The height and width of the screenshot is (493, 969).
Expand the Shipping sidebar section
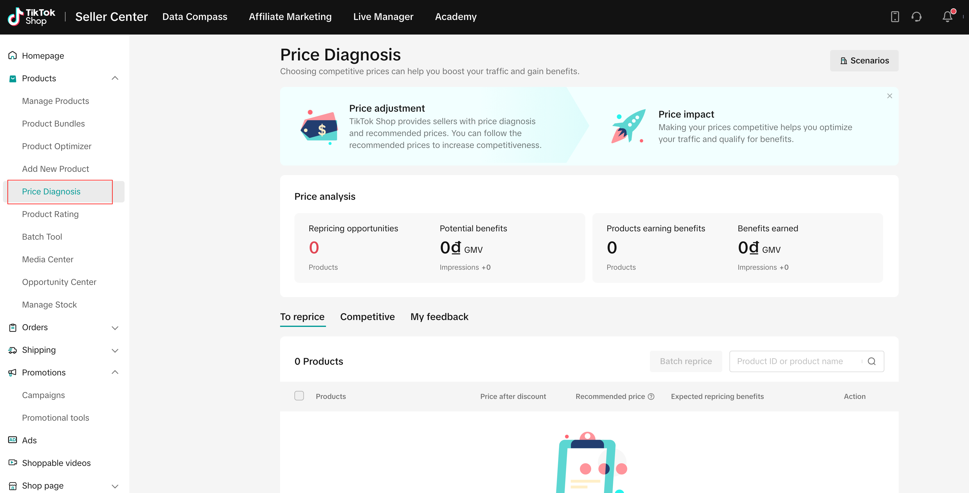[115, 350]
